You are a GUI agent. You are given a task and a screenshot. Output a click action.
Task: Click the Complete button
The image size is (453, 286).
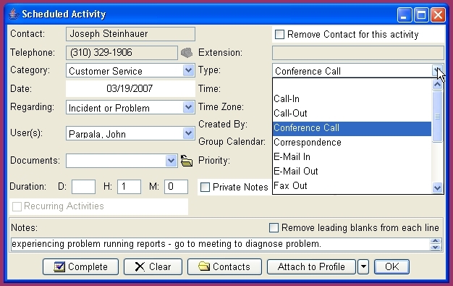(80, 266)
